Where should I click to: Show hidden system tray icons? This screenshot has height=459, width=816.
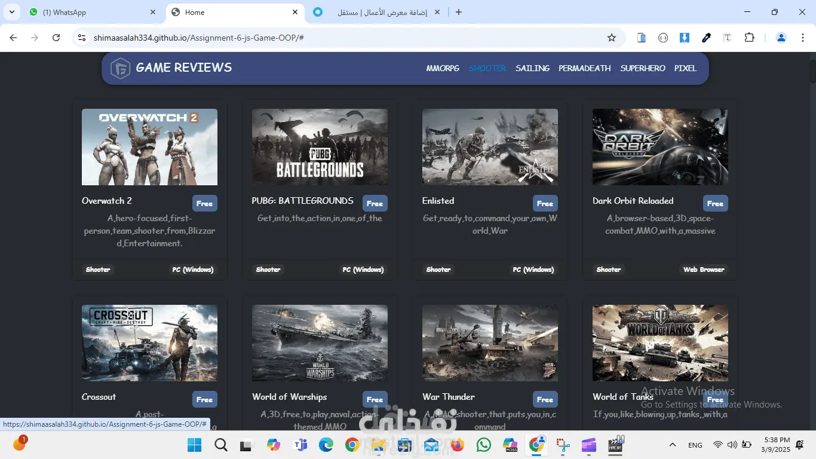(673, 445)
